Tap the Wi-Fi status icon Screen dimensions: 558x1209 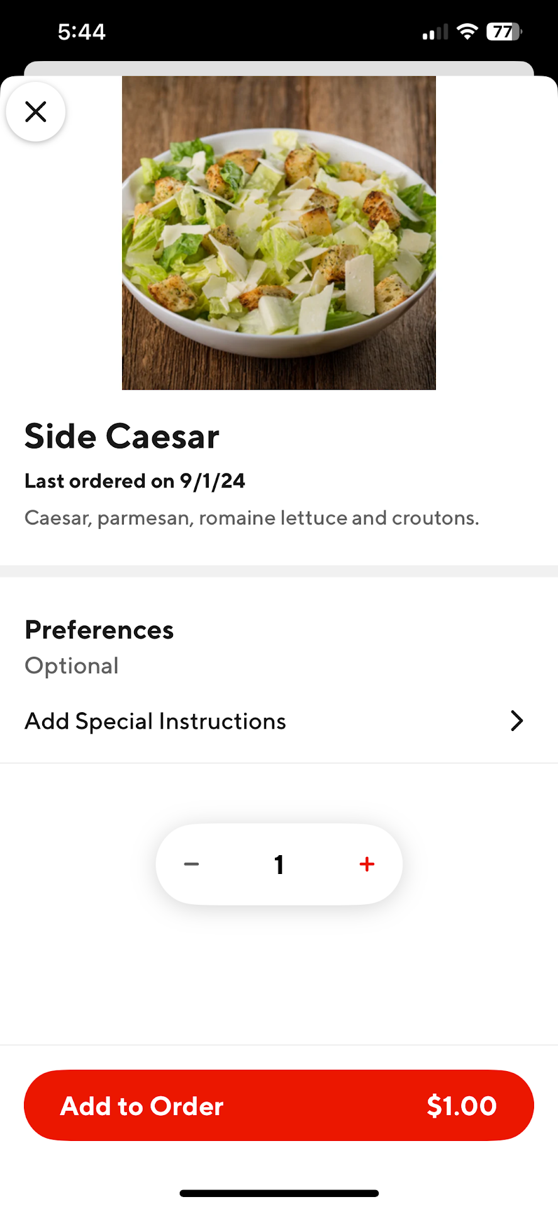tap(467, 31)
